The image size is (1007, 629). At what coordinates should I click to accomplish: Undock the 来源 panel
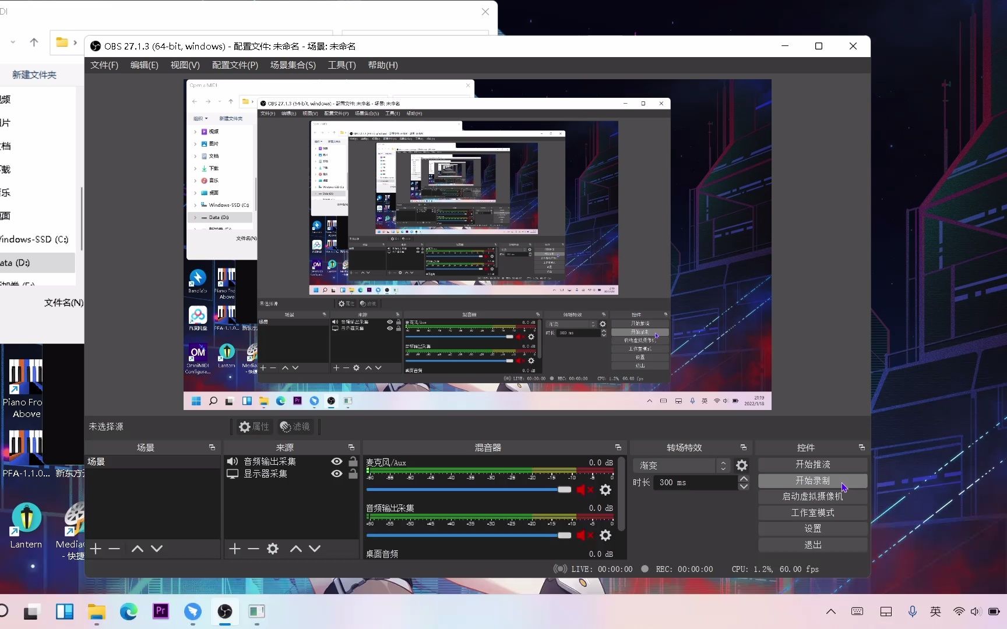[351, 447]
